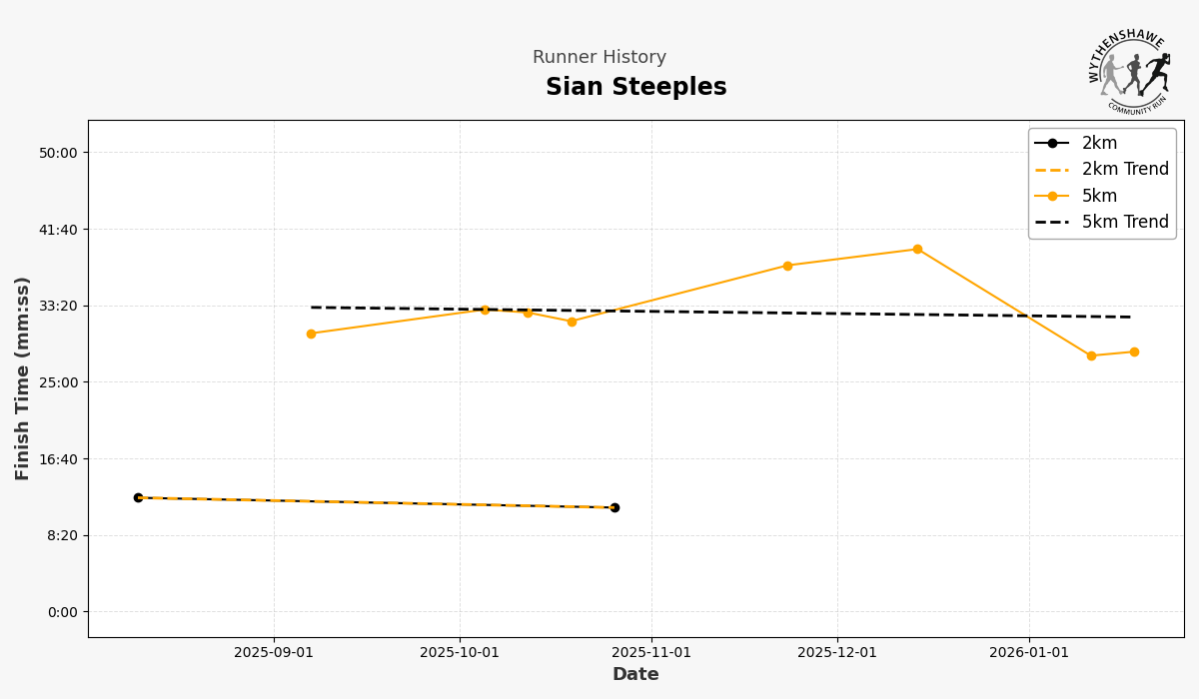Screen dimensions: 1199x699
Task: Click the highest 5km data point
Action: (917, 250)
